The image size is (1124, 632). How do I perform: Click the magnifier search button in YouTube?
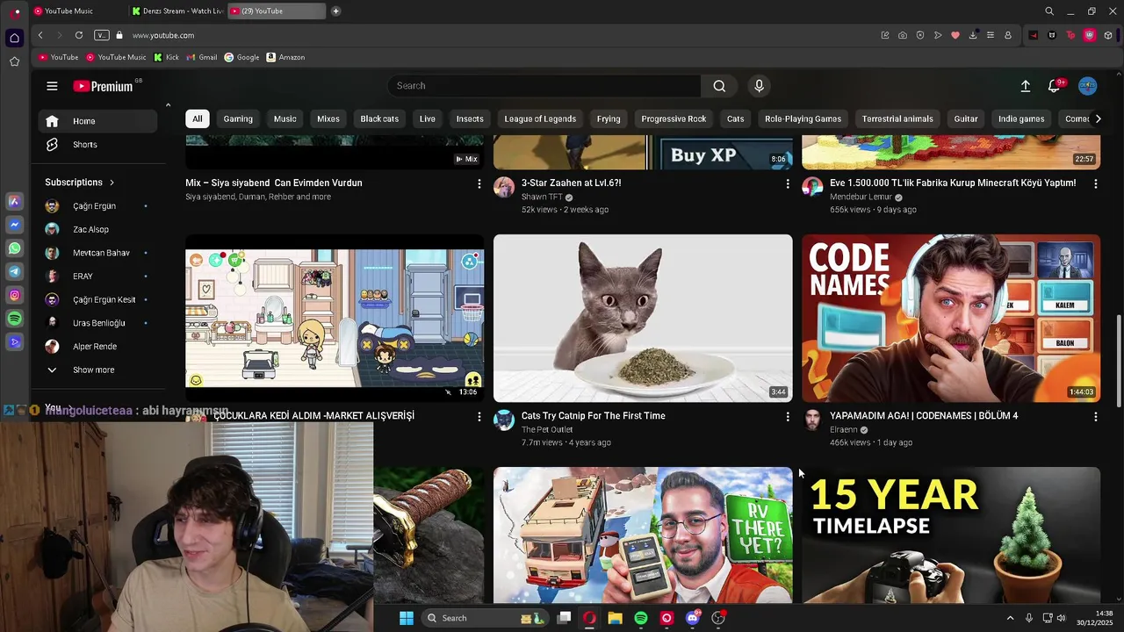[x=719, y=86]
